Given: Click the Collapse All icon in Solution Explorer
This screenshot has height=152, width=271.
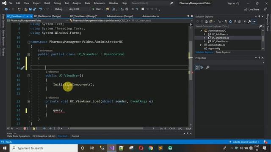Looking at the screenshot, I should (x=235, y=22).
